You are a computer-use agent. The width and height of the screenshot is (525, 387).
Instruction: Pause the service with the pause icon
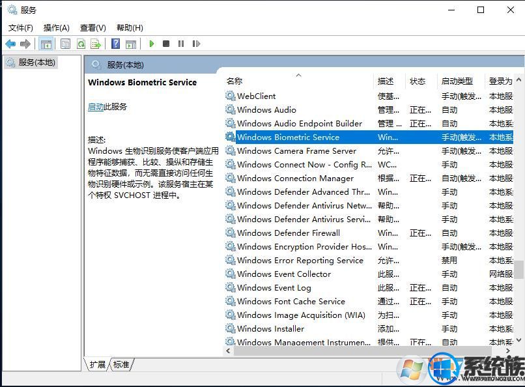[x=181, y=44]
